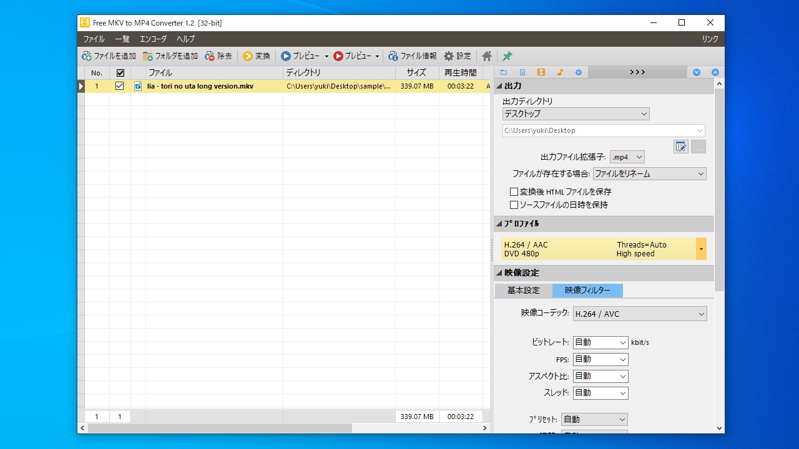The width and height of the screenshot is (799, 449).
Task: Sort by the ファイル column header
Action: click(x=214, y=73)
